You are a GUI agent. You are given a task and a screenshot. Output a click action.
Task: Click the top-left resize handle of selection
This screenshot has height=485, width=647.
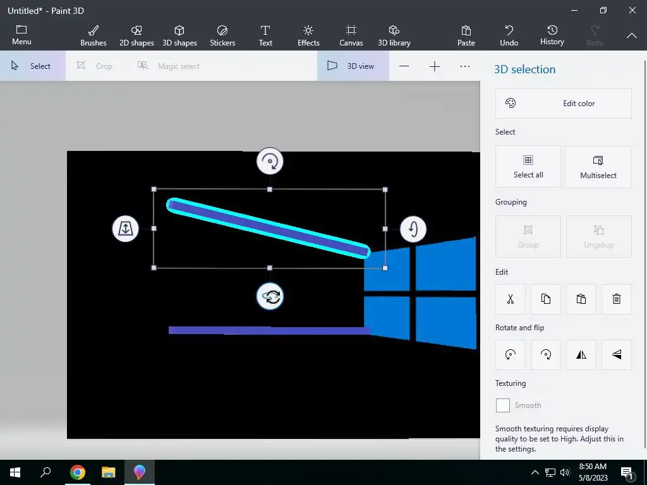[154, 189]
